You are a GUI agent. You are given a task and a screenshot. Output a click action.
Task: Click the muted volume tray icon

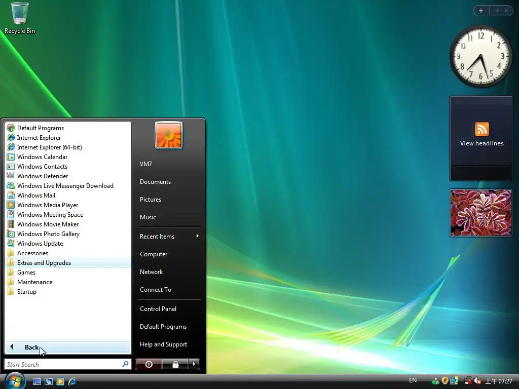coord(477,381)
